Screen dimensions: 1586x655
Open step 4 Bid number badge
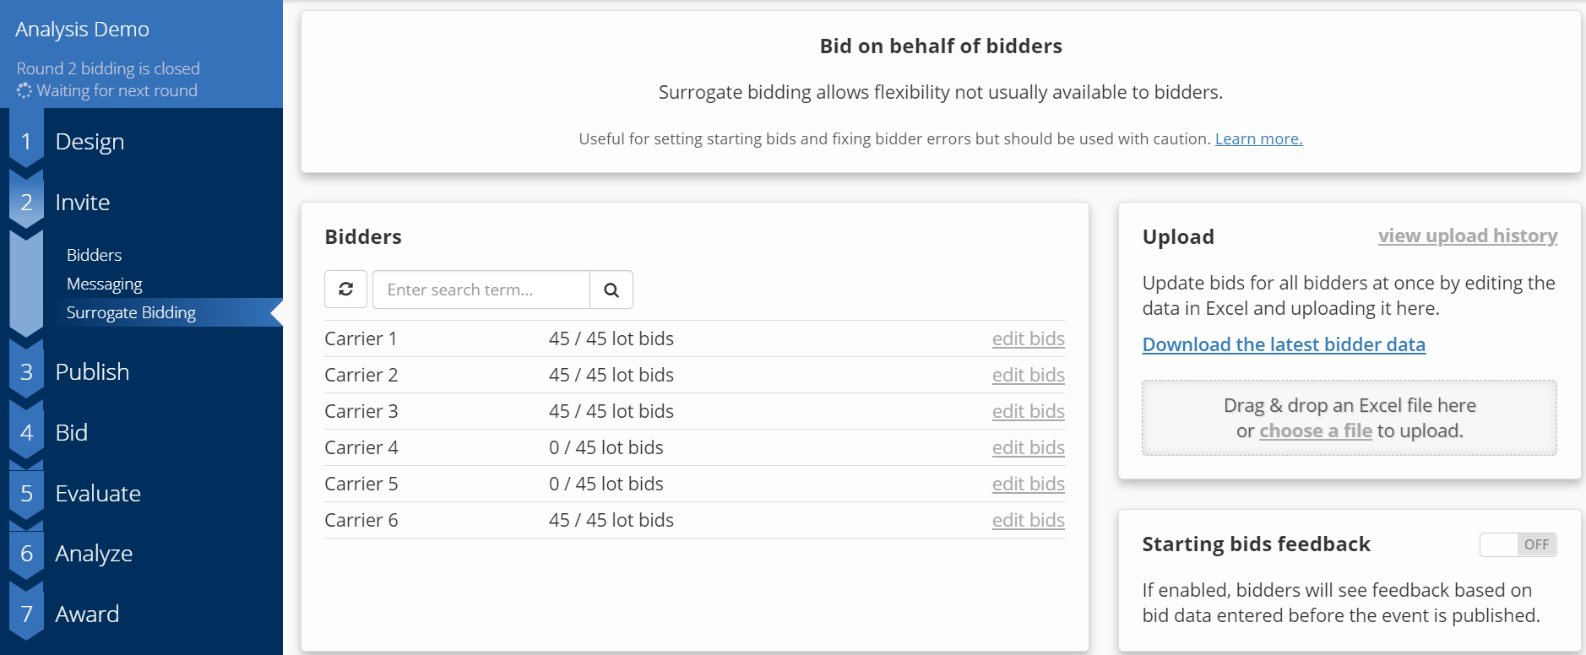(26, 433)
